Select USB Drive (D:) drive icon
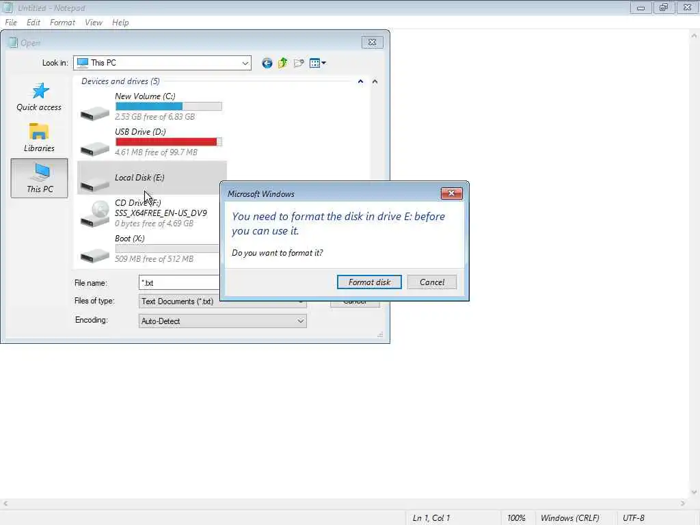This screenshot has width=700, height=525. (94, 148)
